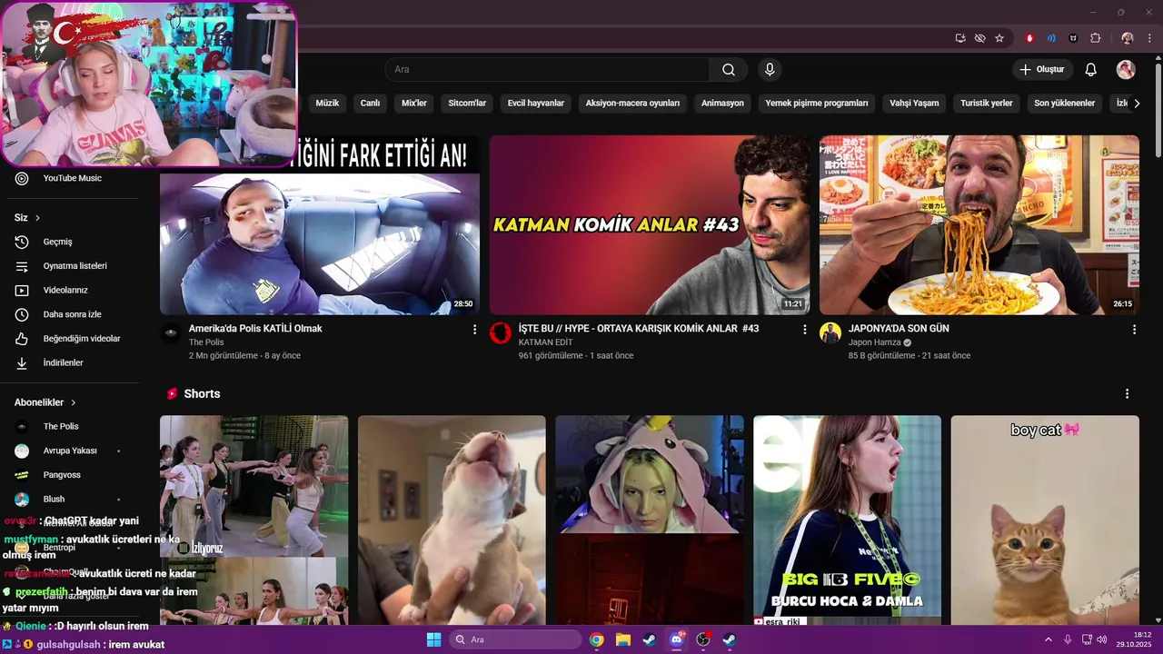Show more category chips with the right arrow
The image size is (1163, 654).
[1137, 104]
